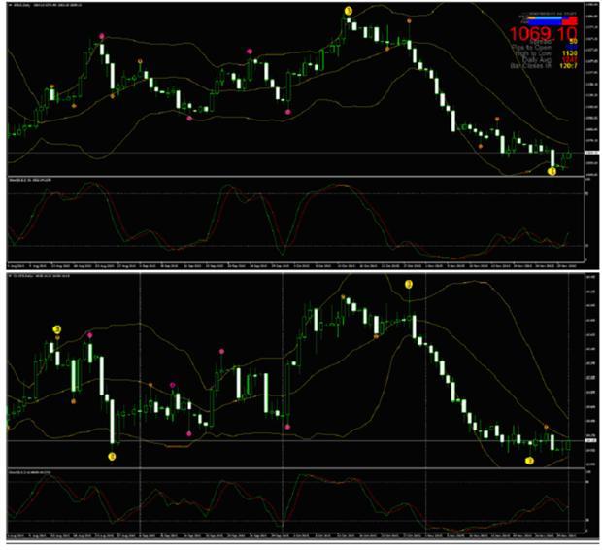Click pink dot above top chart's first August peak
The image size is (602, 550).
[x=102, y=37]
